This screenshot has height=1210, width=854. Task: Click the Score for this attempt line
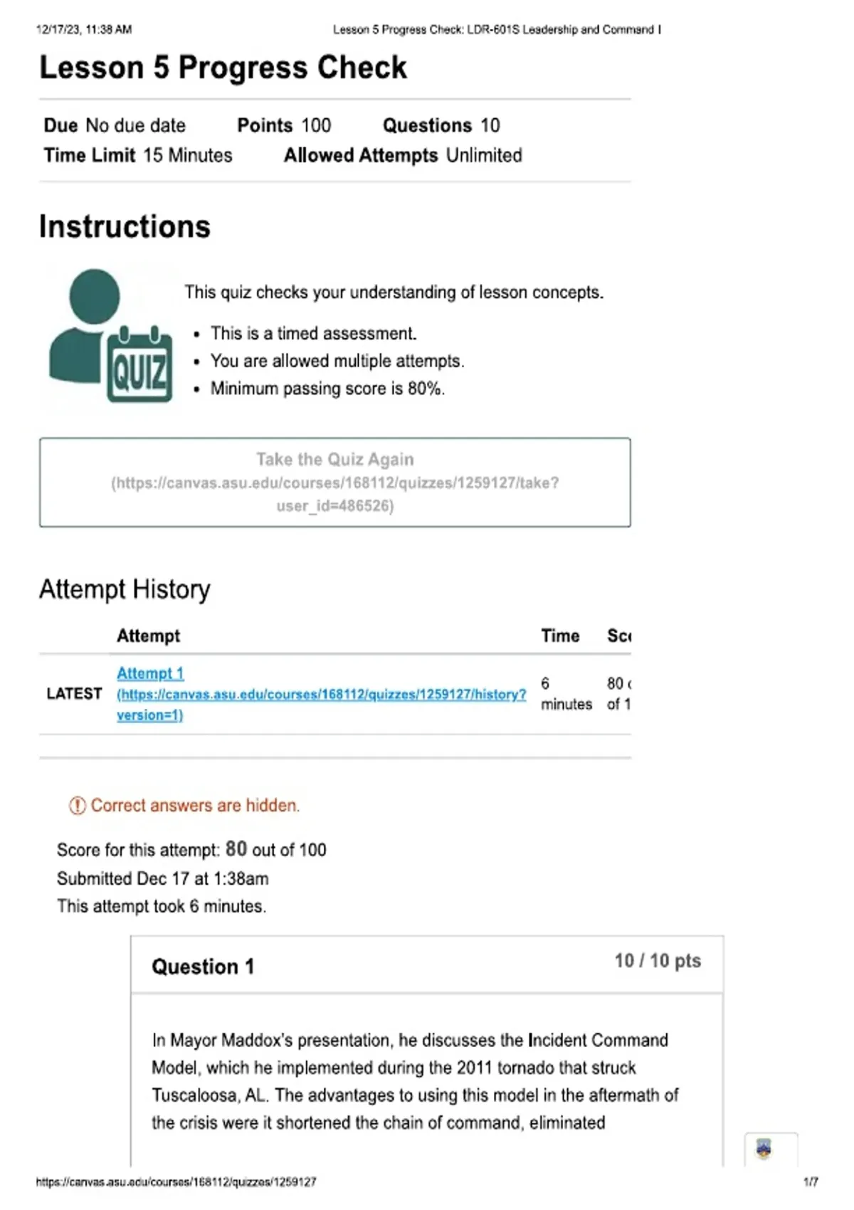[191, 849]
